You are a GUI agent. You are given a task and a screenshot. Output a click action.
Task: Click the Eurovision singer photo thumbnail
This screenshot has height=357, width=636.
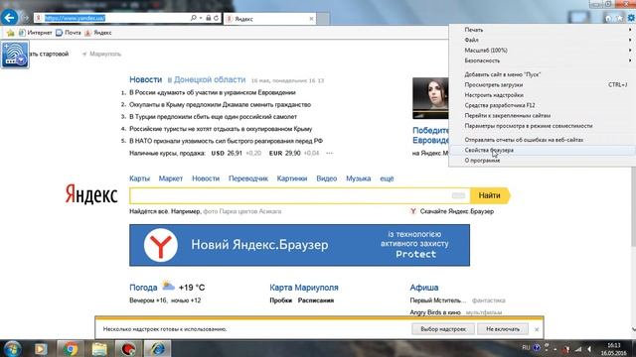430,98
